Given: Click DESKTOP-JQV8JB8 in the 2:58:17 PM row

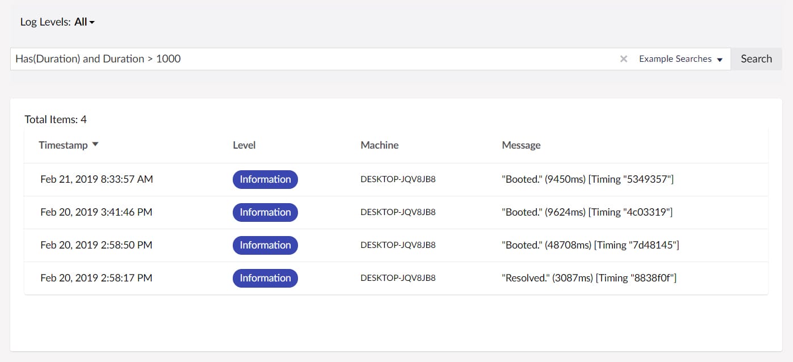Looking at the screenshot, I should (x=398, y=278).
